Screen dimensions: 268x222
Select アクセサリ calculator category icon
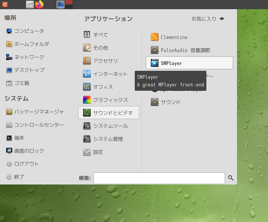click(87, 61)
